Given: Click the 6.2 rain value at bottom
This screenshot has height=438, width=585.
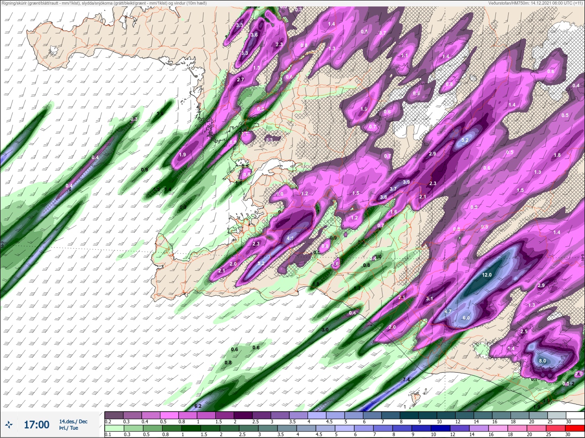Looking at the screenshot, I should click(198, 406).
